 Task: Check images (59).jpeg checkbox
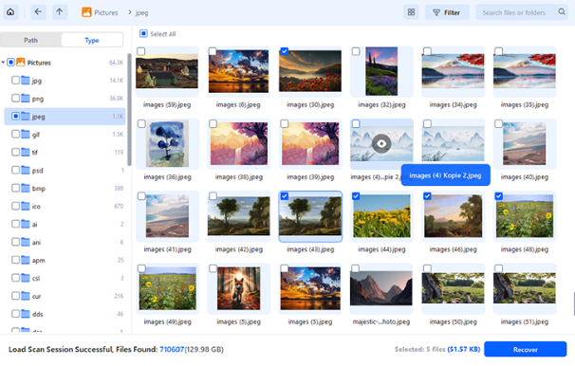141,51
